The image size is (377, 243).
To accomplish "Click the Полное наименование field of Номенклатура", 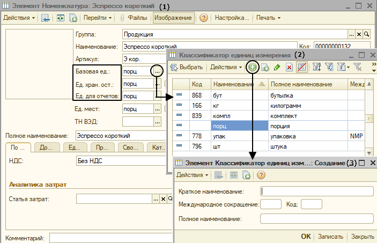I will tap(121, 136).
